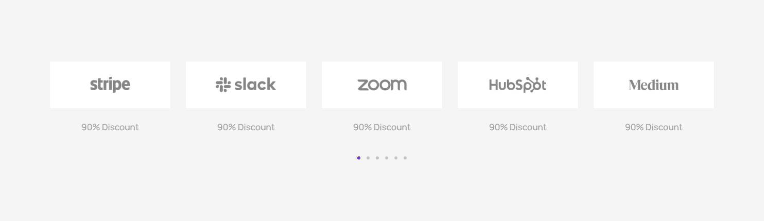The width and height of the screenshot is (764, 221).
Task: Click "90% Discount" under Slack
Action: coord(246,127)
